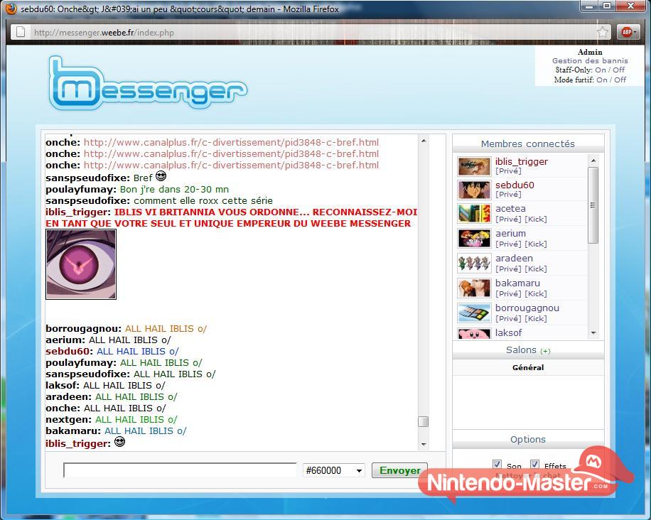Kick bakamaru from the chat

(x=536, y=294)
